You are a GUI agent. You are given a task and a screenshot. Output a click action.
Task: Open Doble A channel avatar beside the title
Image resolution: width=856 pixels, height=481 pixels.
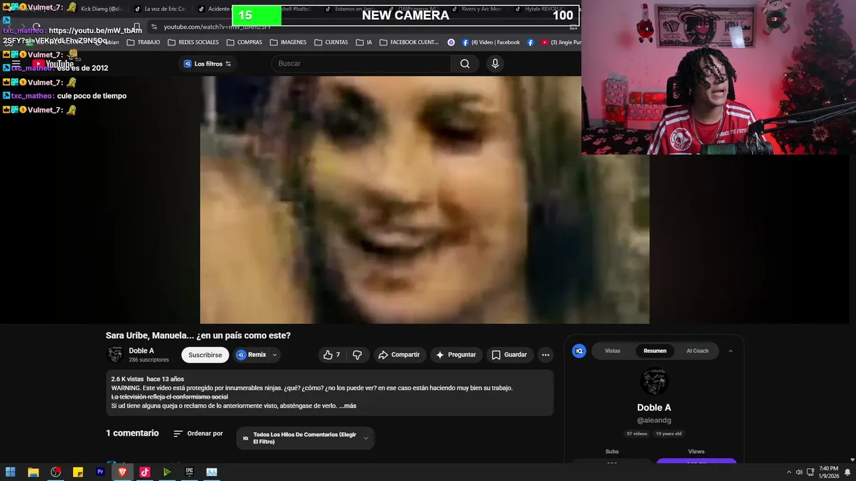[x=115, y=355]
